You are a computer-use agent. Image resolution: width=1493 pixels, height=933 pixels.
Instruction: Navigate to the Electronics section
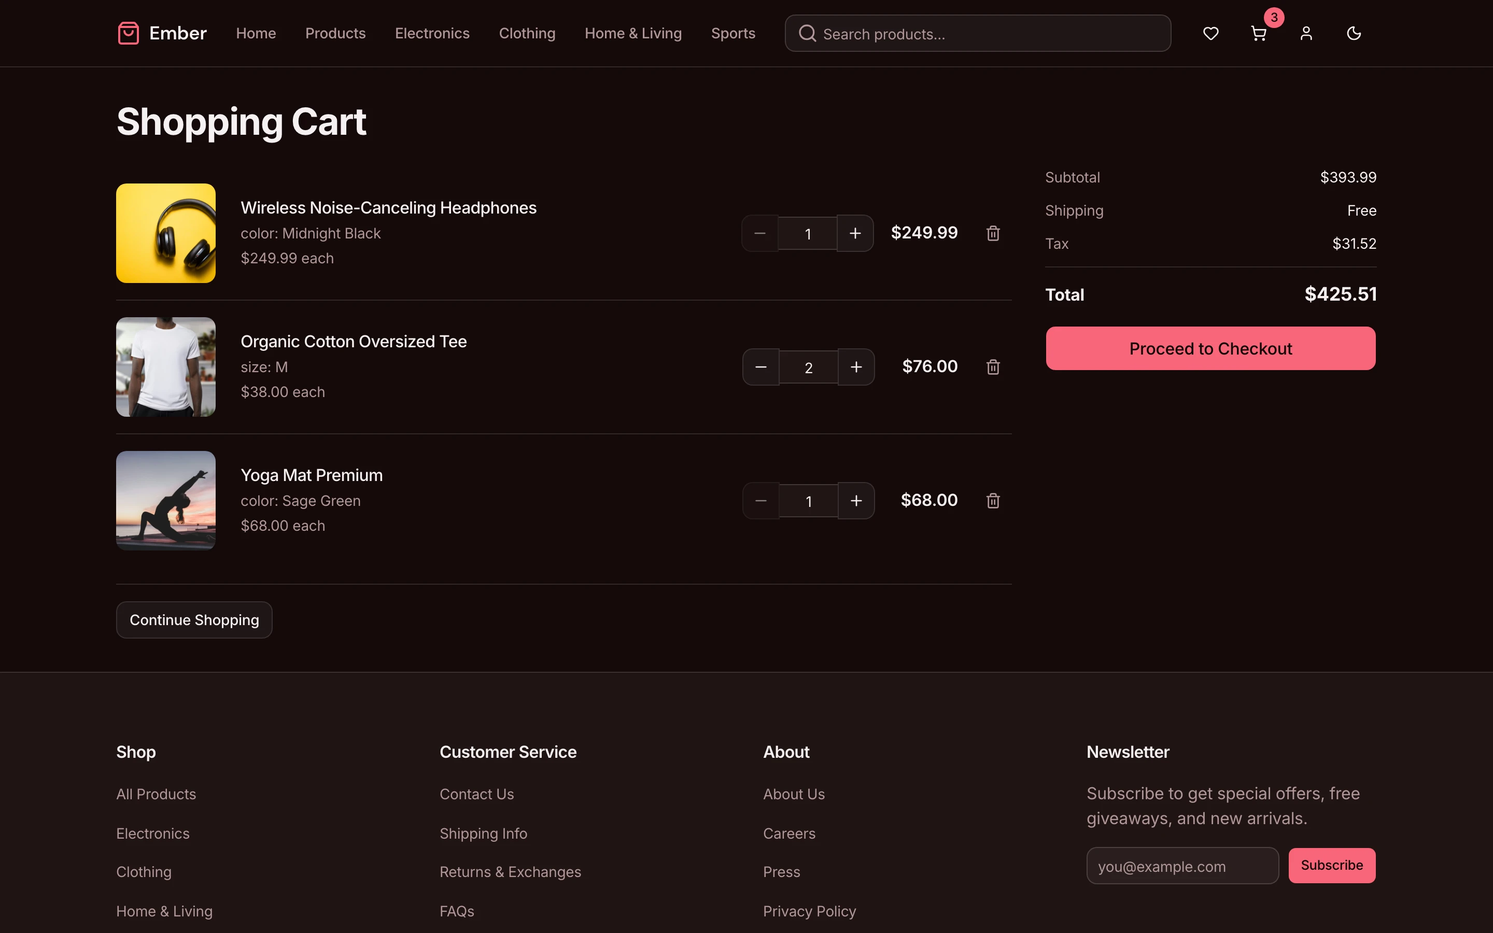(432, 33)
